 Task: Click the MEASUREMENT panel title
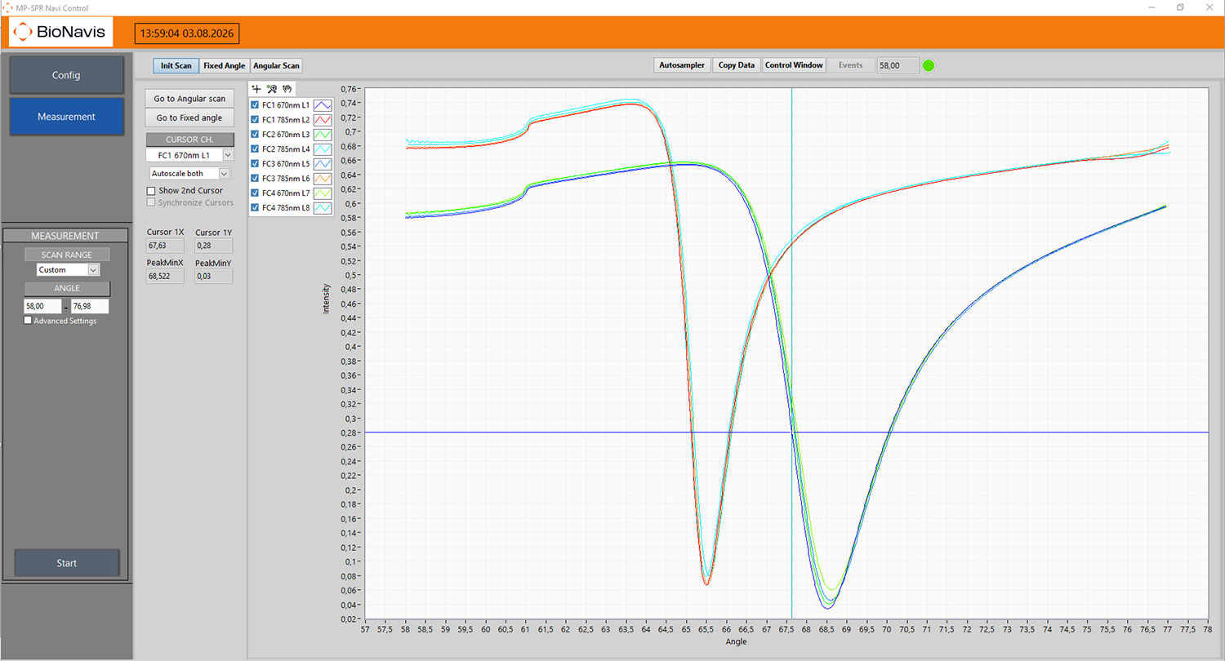pos(65,236)
